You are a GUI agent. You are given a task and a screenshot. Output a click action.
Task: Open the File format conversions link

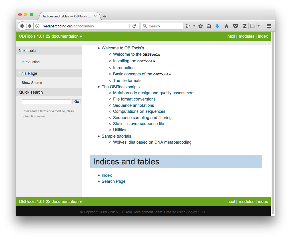134,99
